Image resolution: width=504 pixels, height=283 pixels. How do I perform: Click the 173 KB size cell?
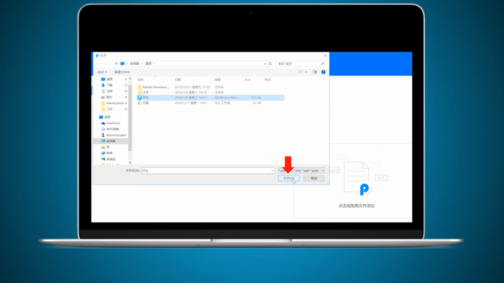coord(256,97)
